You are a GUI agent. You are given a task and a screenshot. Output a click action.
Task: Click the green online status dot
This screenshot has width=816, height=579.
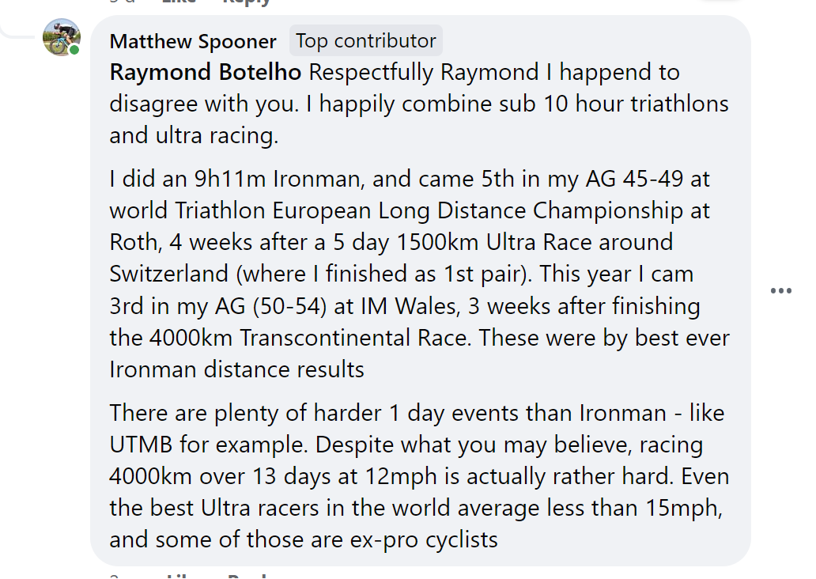coord(75,50)
